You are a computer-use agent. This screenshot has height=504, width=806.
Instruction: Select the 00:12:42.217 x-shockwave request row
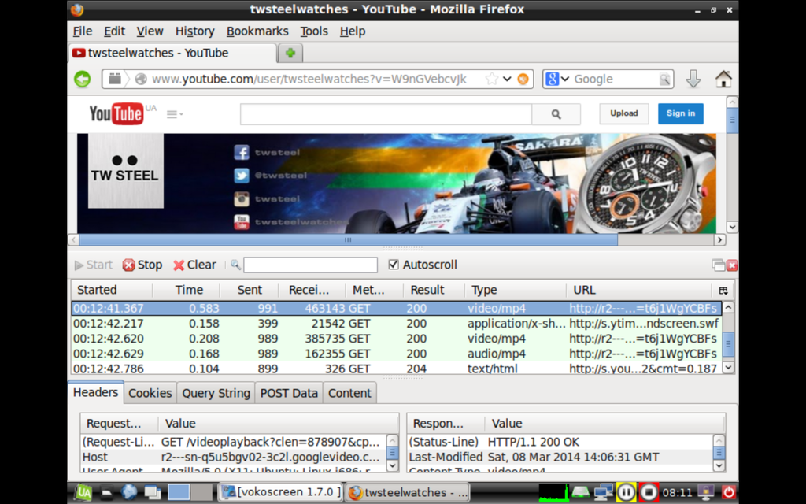click(x=397, y=324)
